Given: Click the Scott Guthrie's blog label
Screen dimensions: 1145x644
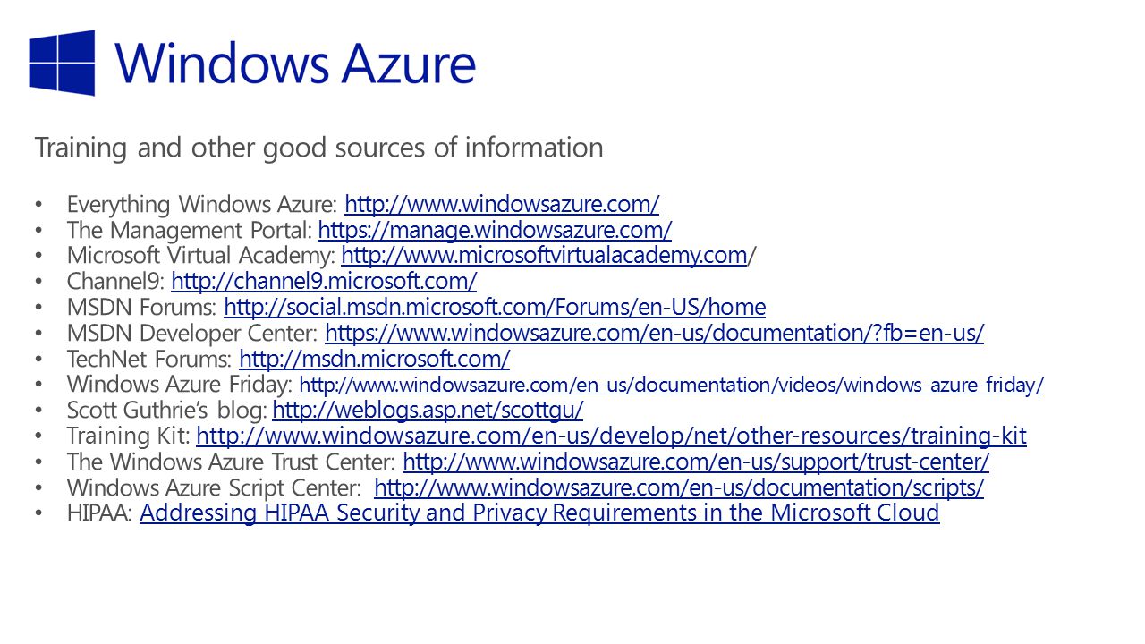Looking at the screenshot, I should click(167, 411).
